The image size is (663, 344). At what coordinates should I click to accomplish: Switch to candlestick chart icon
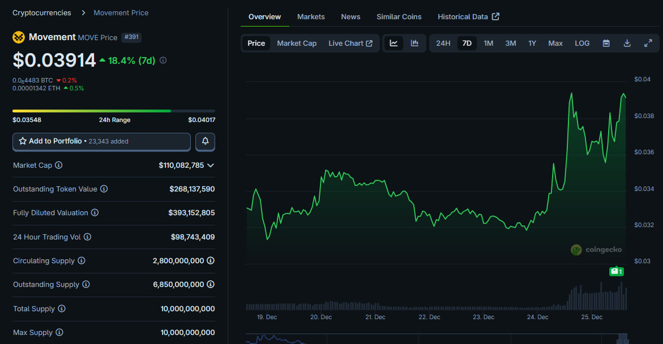coord(414,43)
